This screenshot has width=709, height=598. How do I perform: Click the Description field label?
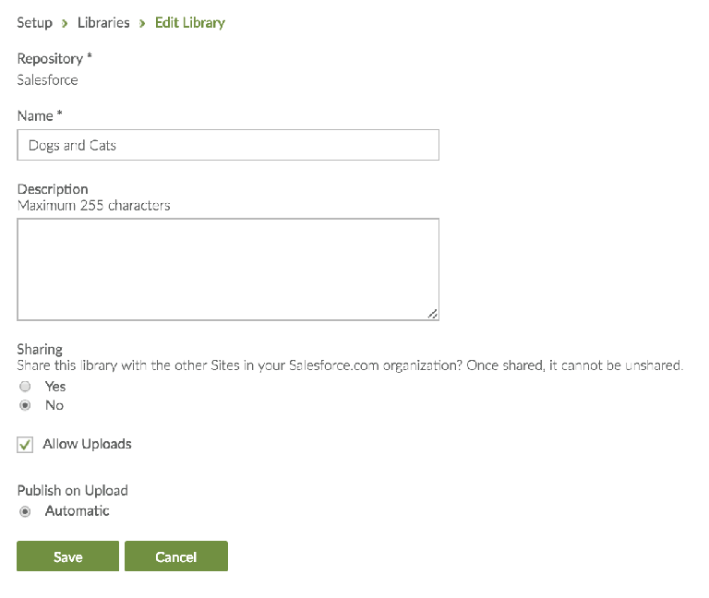(x=53, y=189)
